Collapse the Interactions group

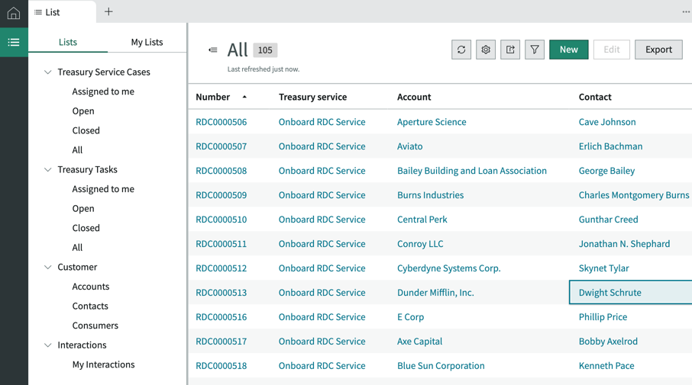47,345
